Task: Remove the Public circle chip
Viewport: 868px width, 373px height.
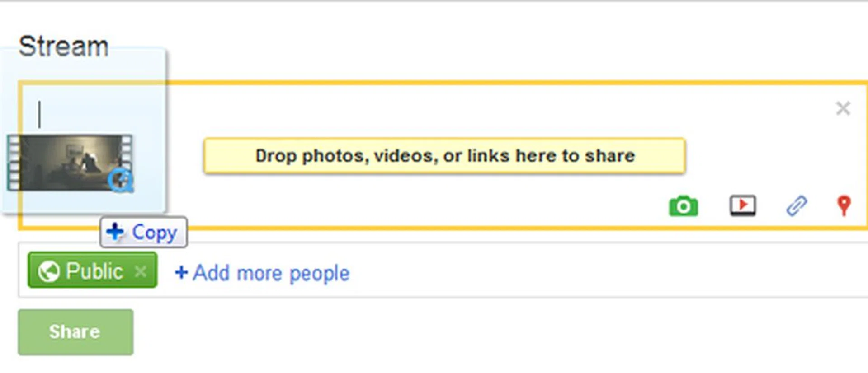Action: point(141,271)
